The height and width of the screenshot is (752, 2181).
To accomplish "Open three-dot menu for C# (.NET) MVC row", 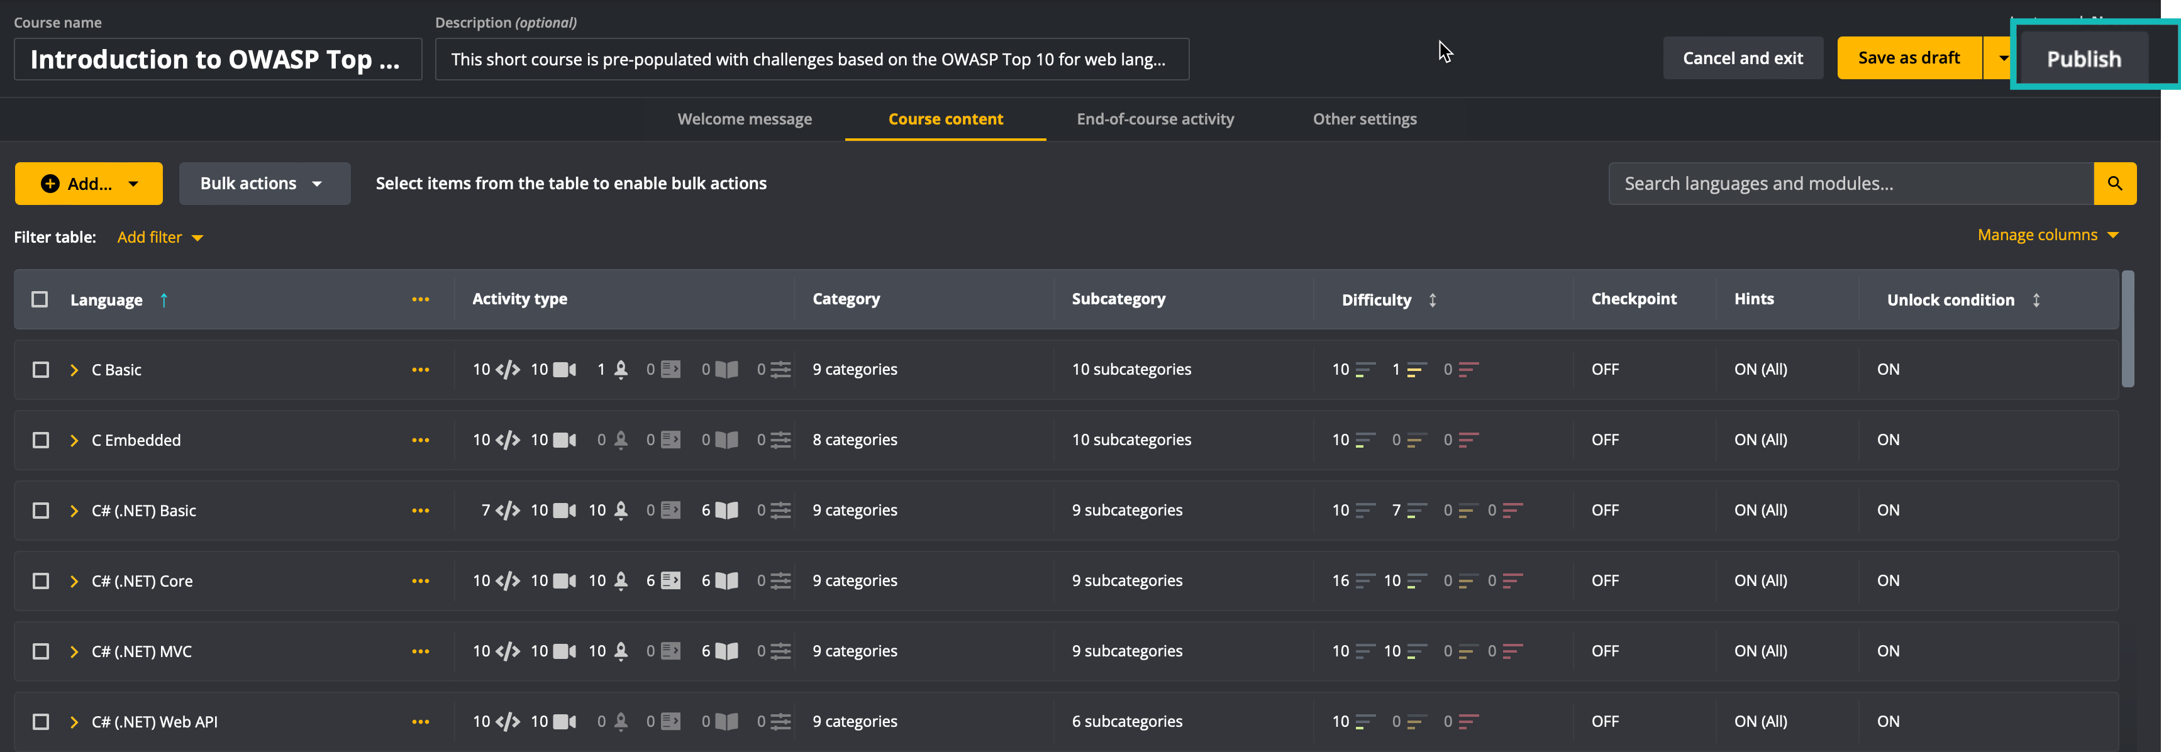I will tap(421, 651).
